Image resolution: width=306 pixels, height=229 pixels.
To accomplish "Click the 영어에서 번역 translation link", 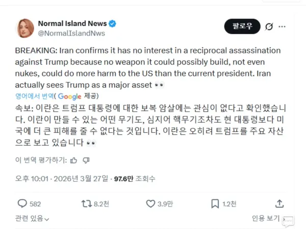I will coord(34,96).
